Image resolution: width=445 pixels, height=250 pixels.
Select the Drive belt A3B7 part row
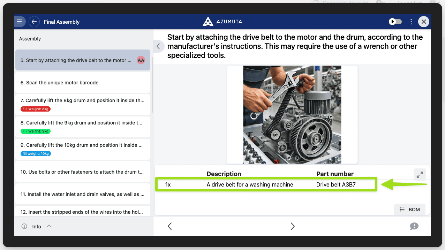point(266,184)
